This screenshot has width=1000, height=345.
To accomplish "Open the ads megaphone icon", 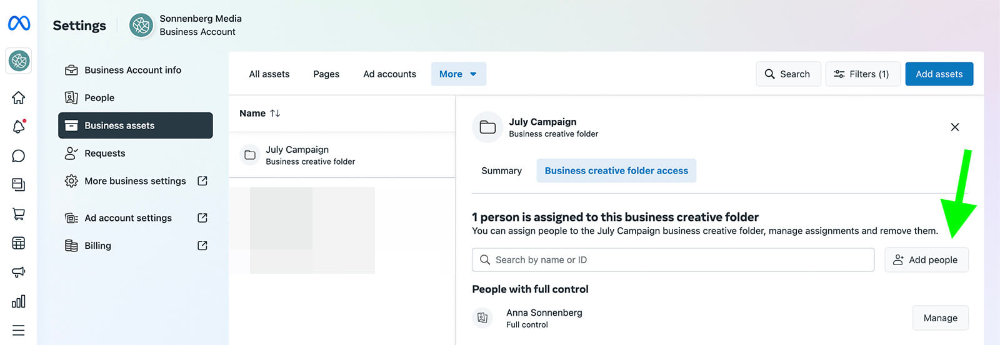I will click(x=19, y=272).
